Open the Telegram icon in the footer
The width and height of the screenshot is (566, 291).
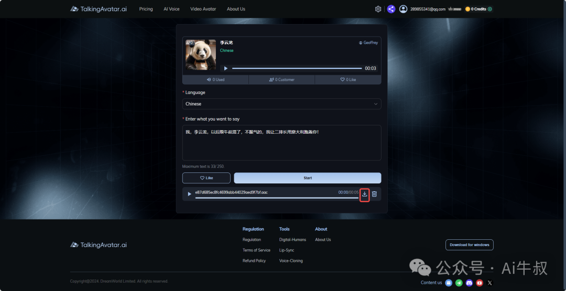tap(459, 283)
